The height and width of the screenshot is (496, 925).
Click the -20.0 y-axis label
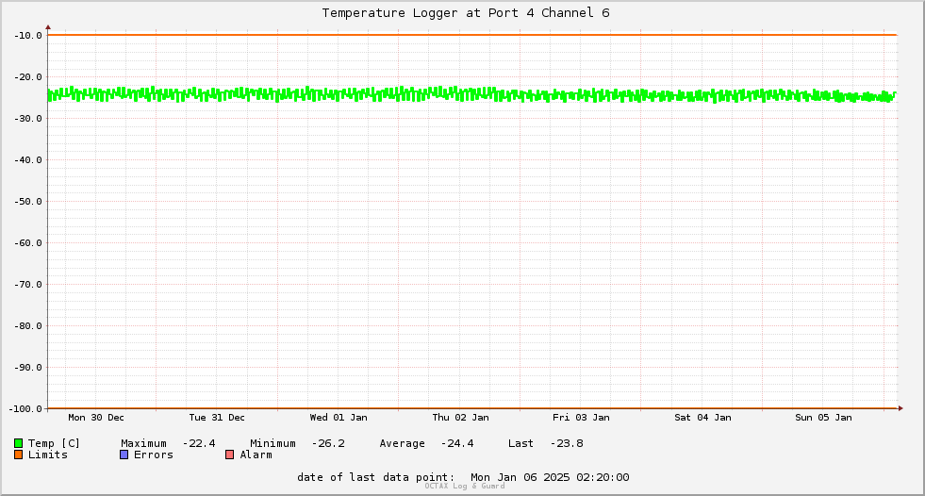coord(28,76)
